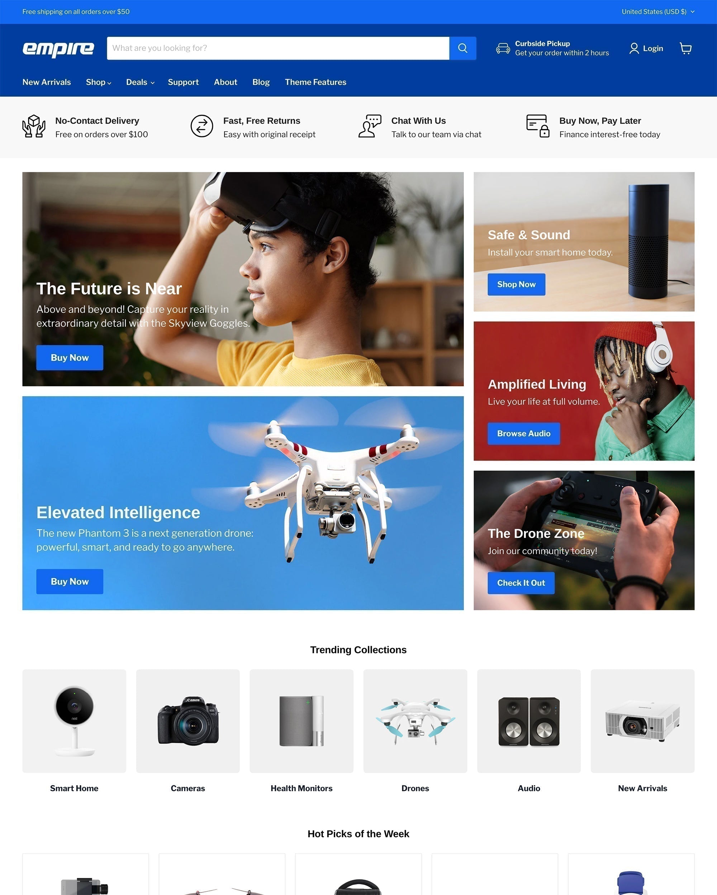Image resolution: width=717 pixels, height=895 pixels.
Task: Click Buy Now for Skyview Goggles
Action: click(70, 357)
